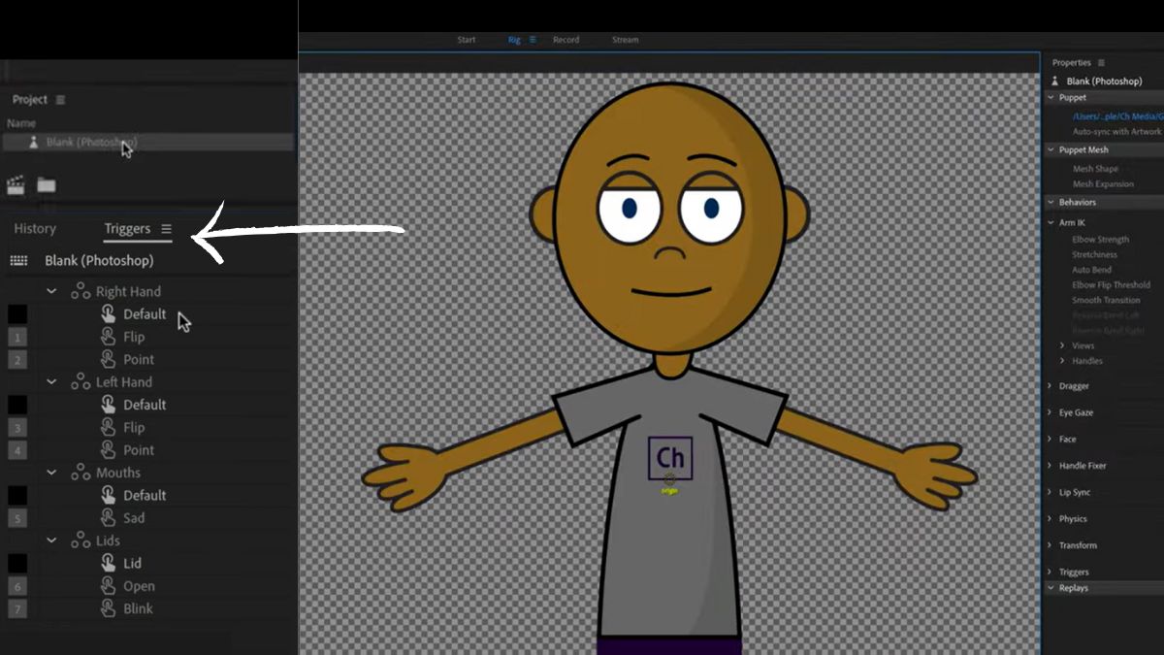
Task: Expand the Lip Sync behavior
Action: 1051,493
